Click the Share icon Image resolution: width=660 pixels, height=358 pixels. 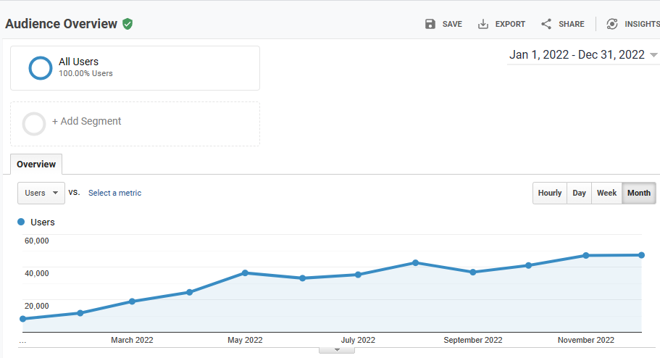click(x=546, y=24)
